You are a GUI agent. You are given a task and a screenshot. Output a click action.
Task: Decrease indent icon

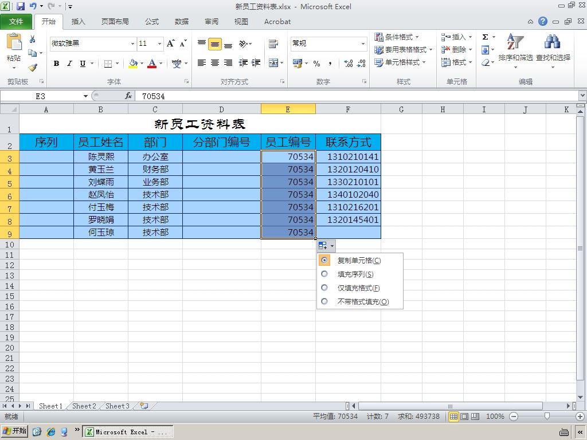(x=243, y=63)
